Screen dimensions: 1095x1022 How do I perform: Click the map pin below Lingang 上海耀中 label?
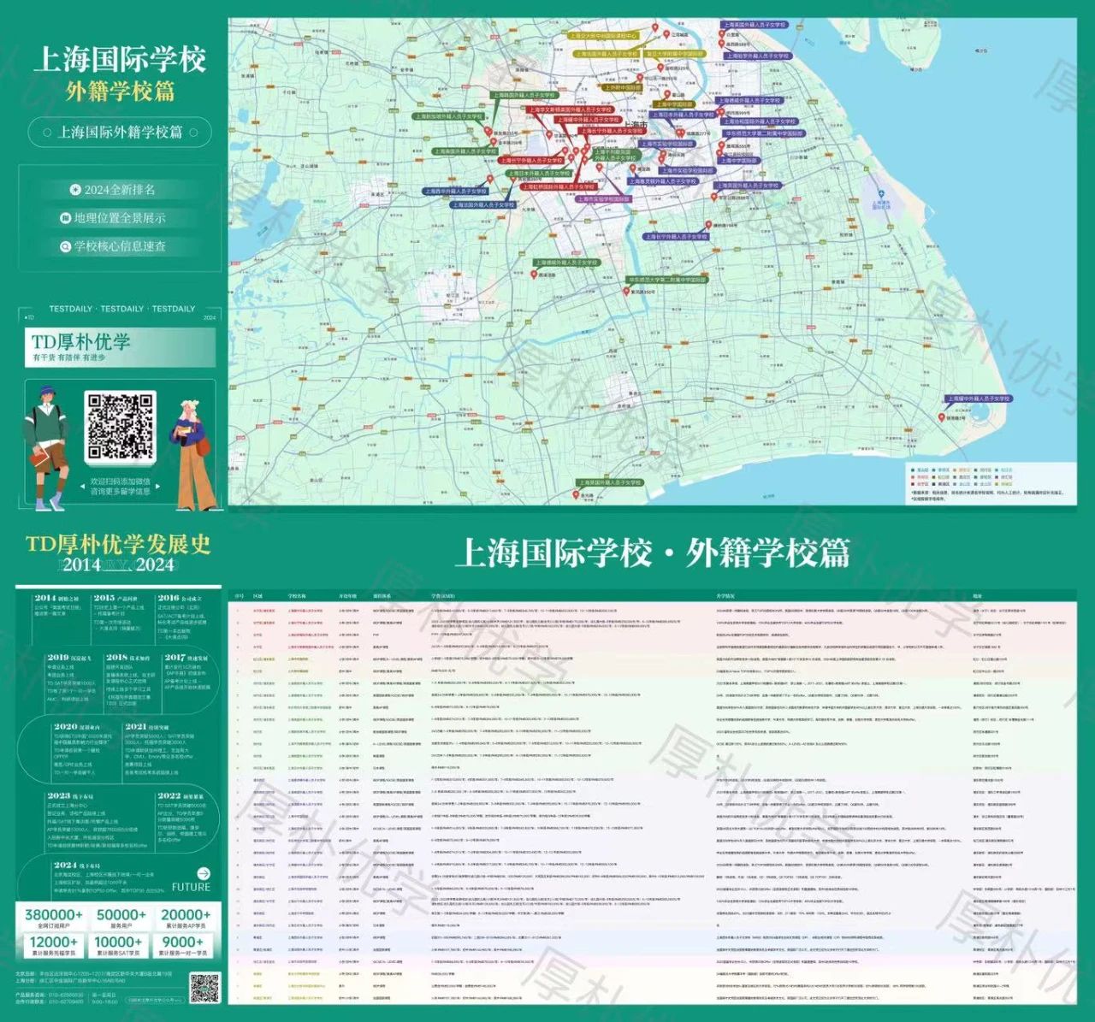pos(942,416)
